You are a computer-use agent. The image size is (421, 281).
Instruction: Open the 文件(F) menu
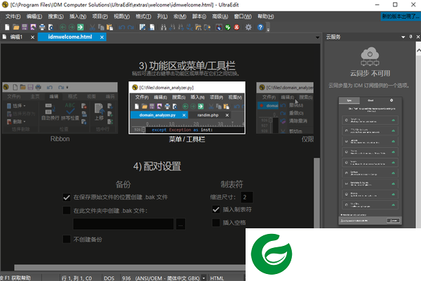13,16
